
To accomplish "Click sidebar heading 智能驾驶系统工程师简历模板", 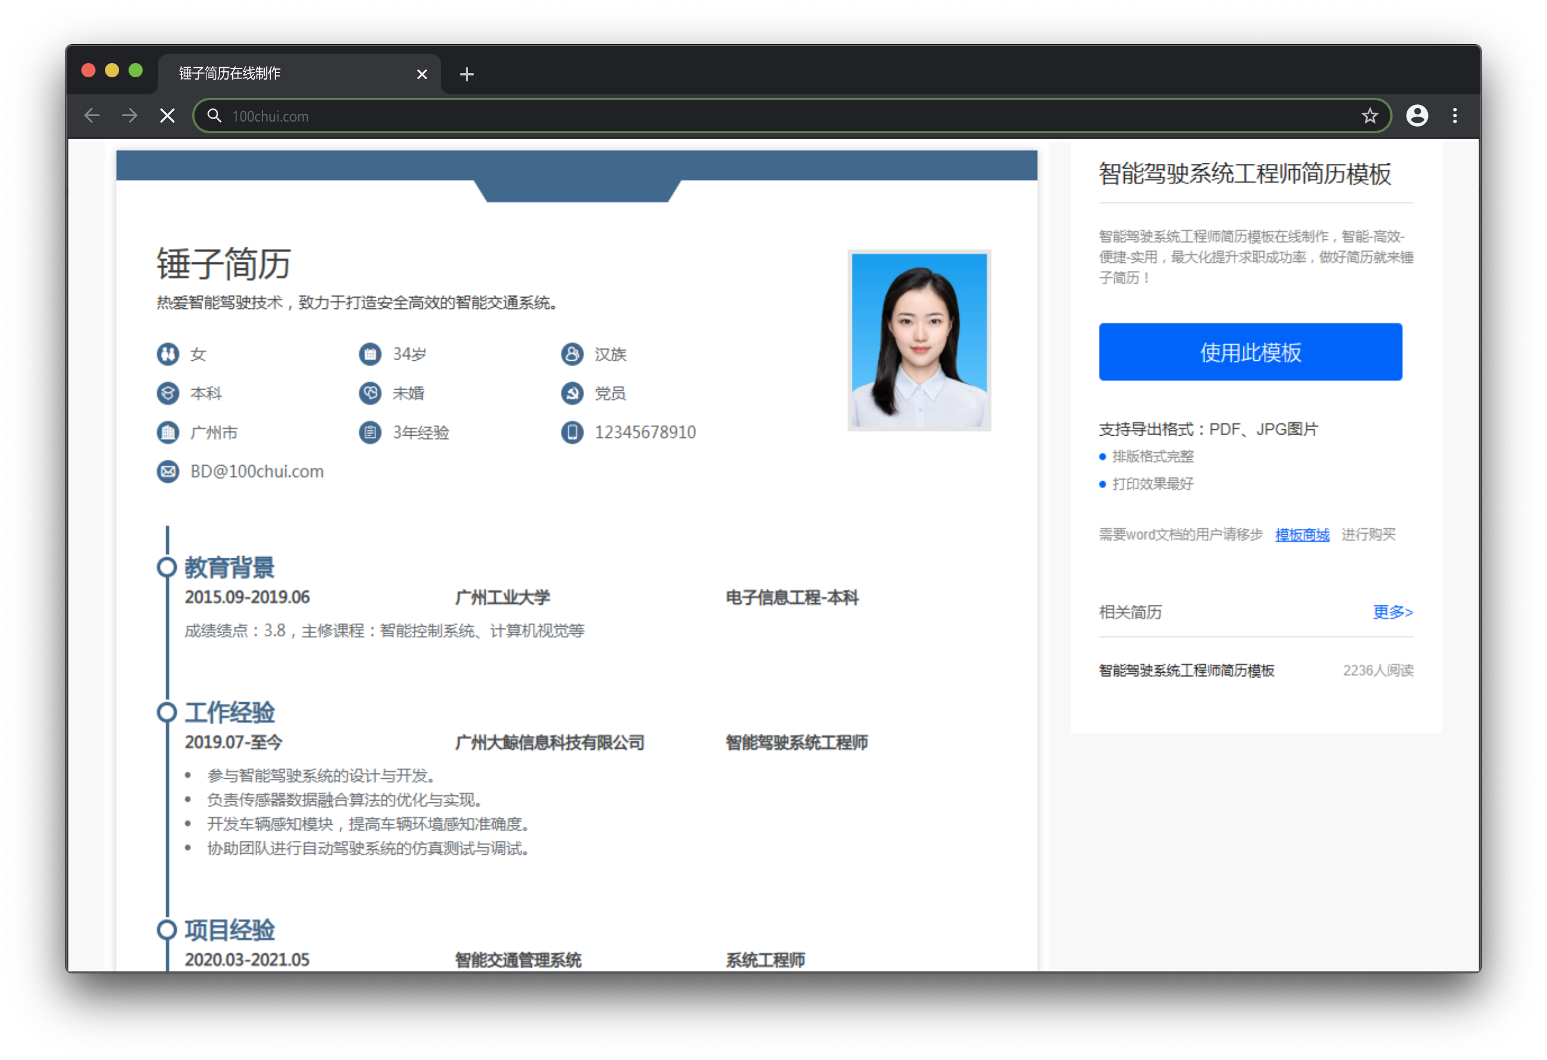I will (1245, 175).
